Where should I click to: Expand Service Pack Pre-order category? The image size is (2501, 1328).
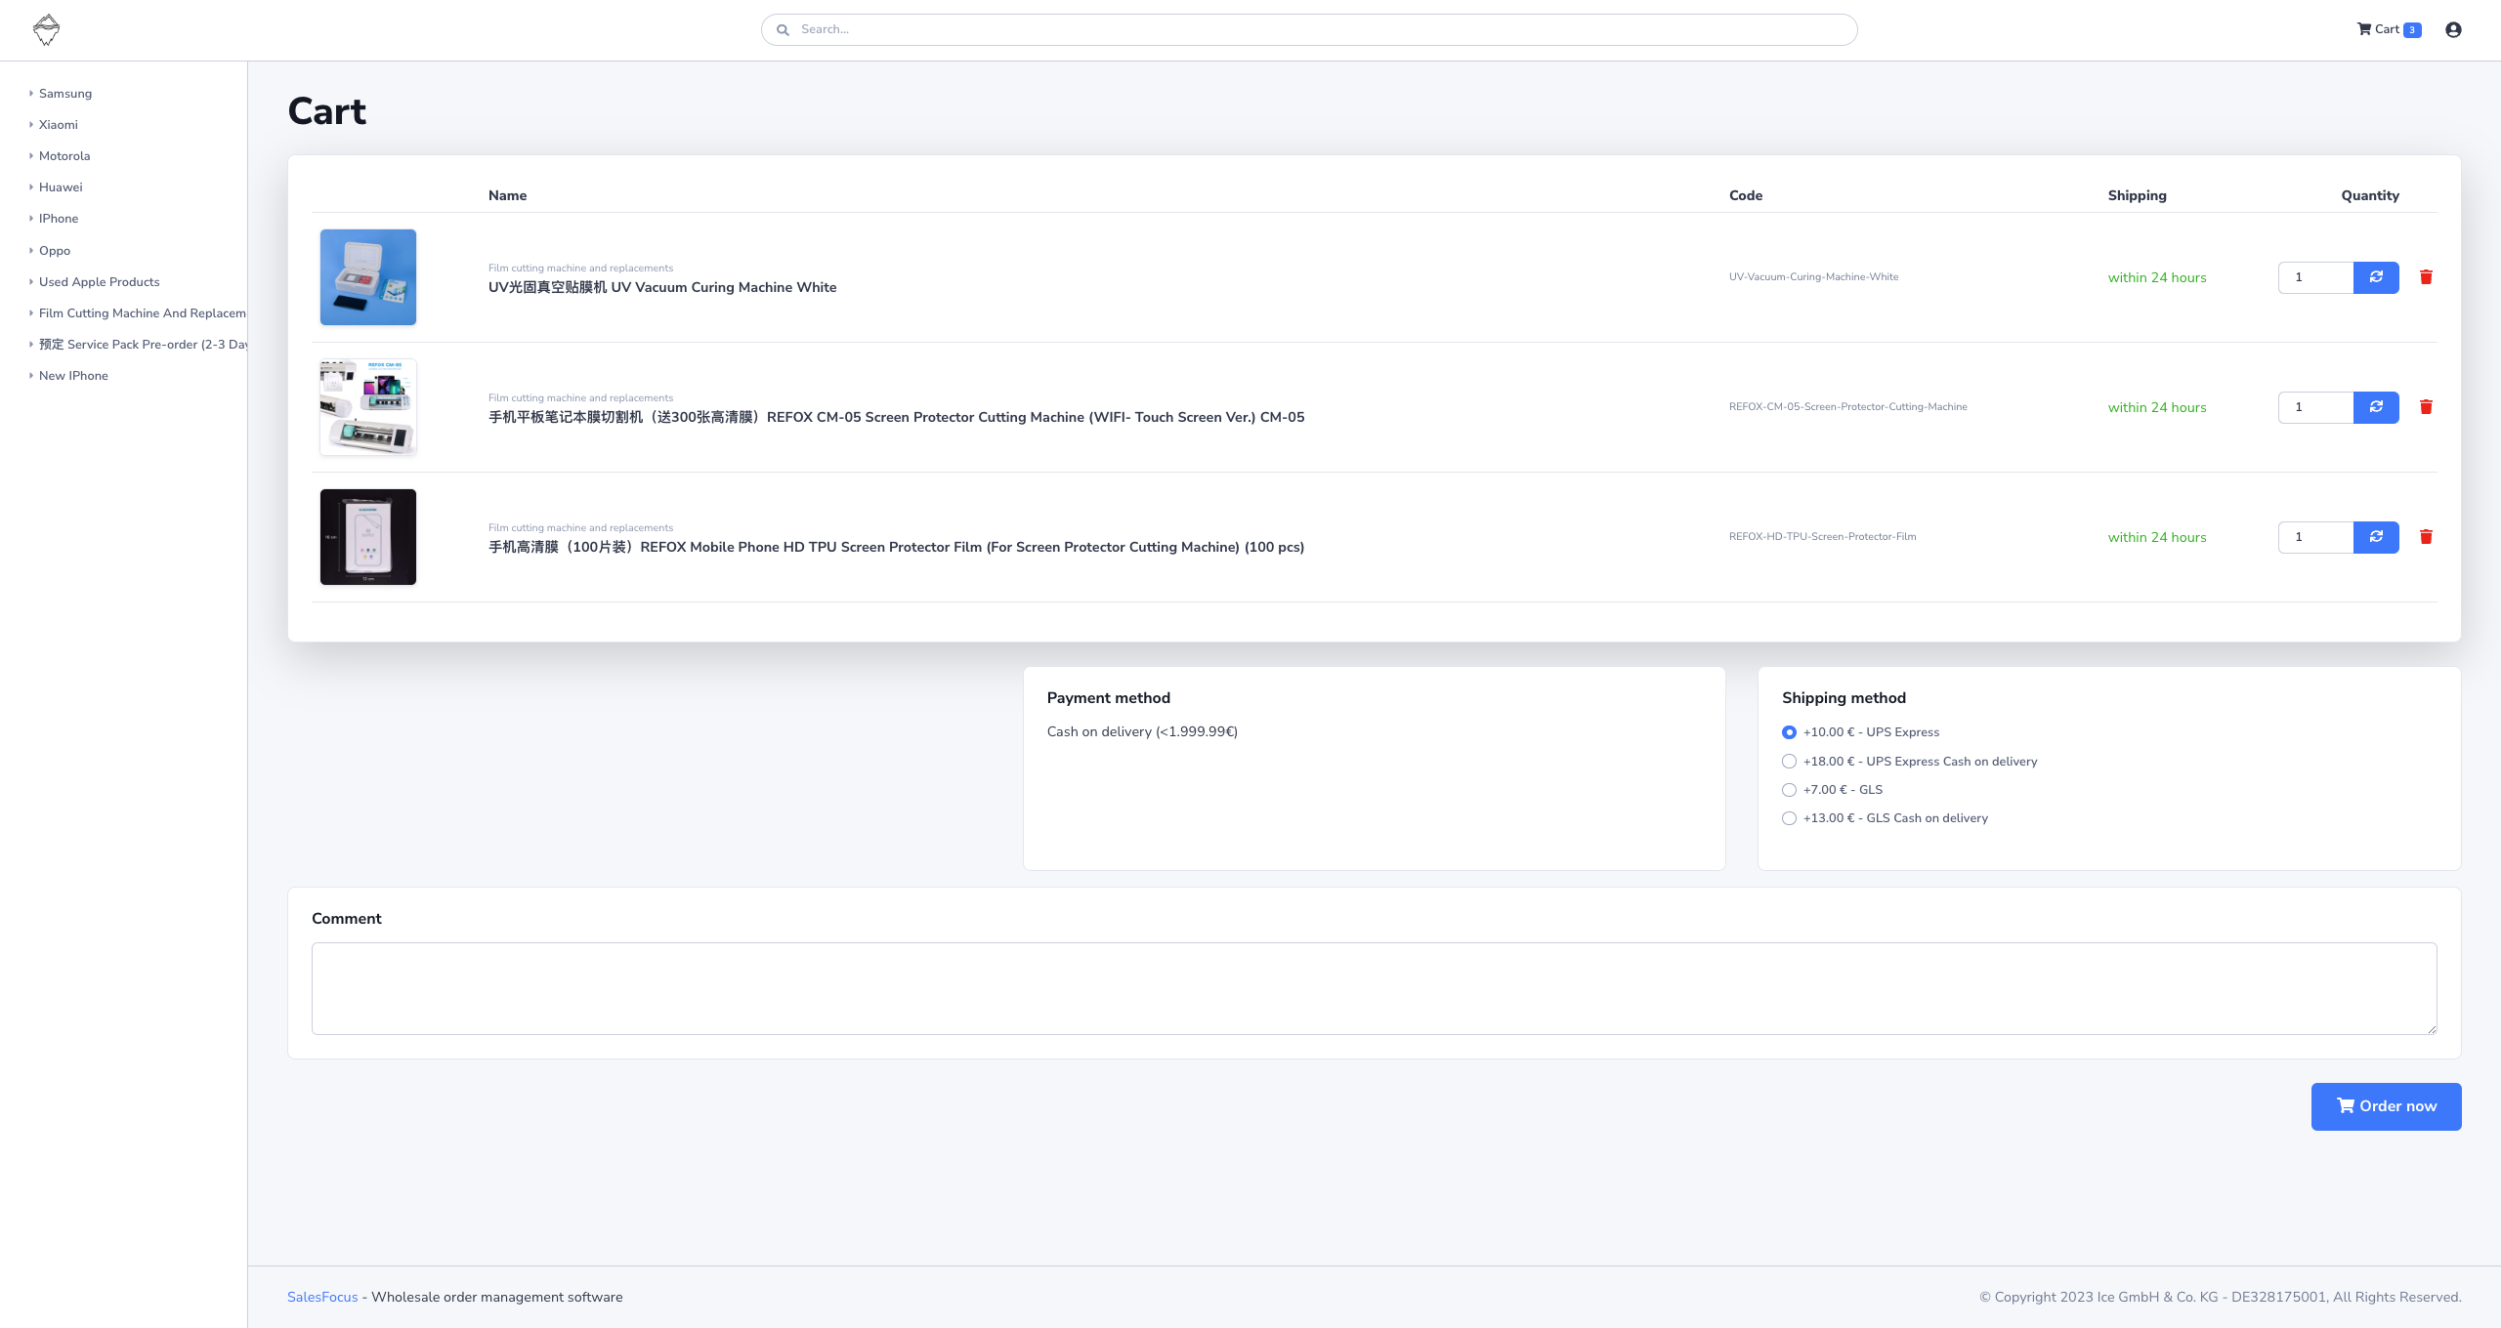click(137, 345)
